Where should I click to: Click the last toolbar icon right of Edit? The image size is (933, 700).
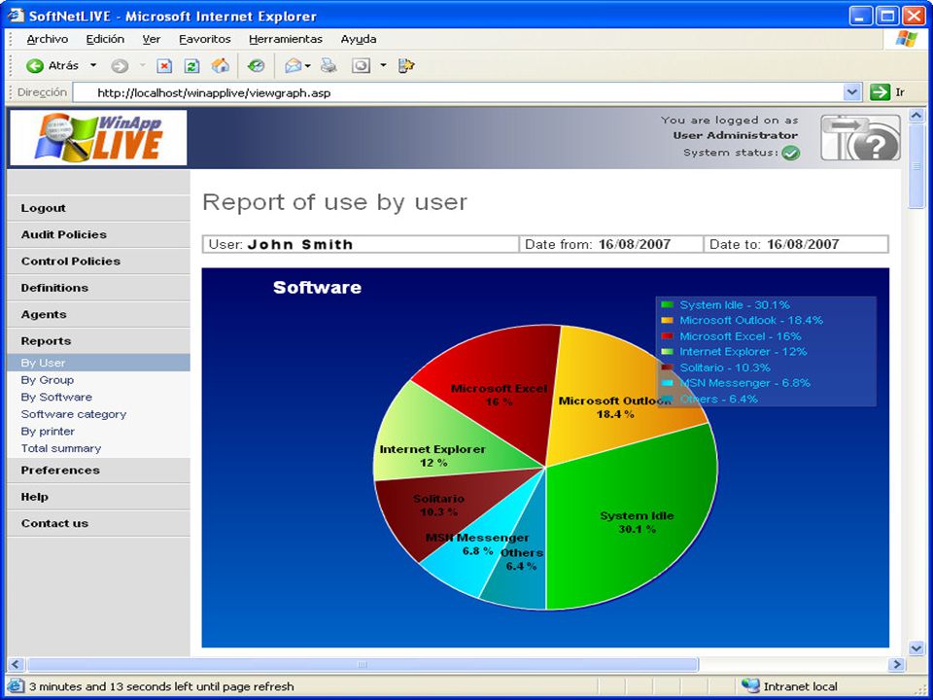406,65
